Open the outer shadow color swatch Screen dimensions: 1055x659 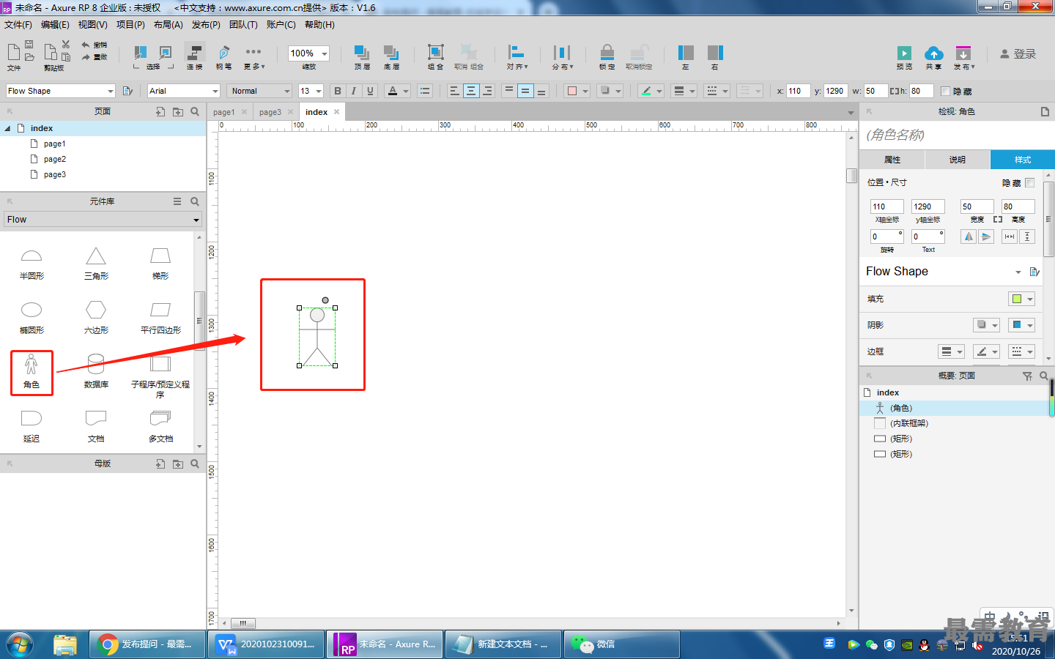(x=986, y=325)
